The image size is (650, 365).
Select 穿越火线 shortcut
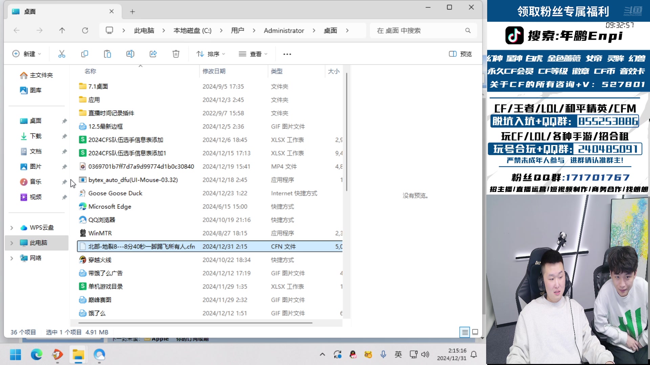tap(210, 260)
